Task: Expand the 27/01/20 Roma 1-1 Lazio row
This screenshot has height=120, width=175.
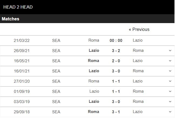Action: coord(170,81)
